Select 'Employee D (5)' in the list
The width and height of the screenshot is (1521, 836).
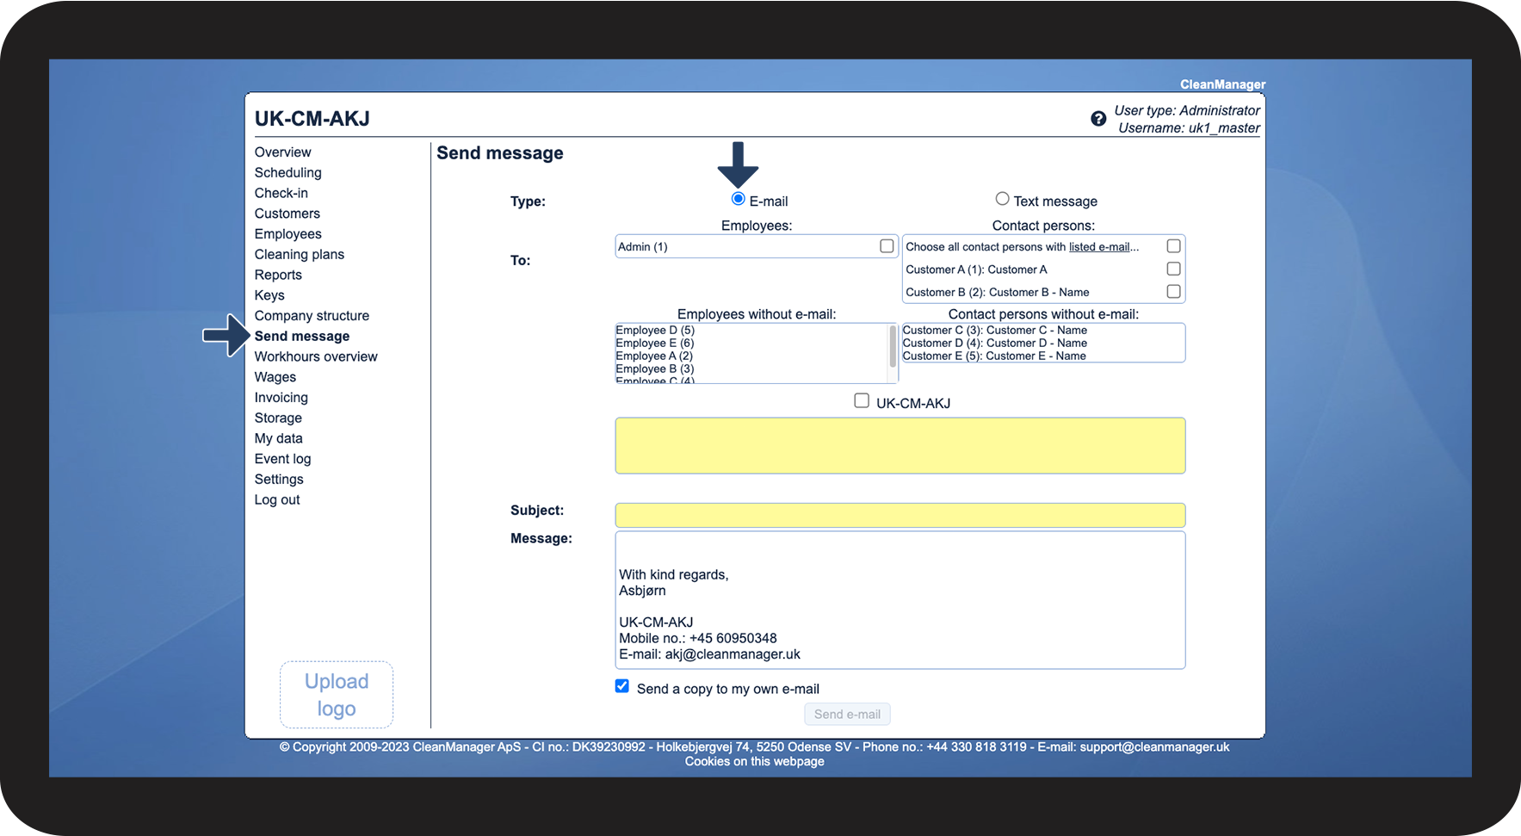click(x=655, y=331)
